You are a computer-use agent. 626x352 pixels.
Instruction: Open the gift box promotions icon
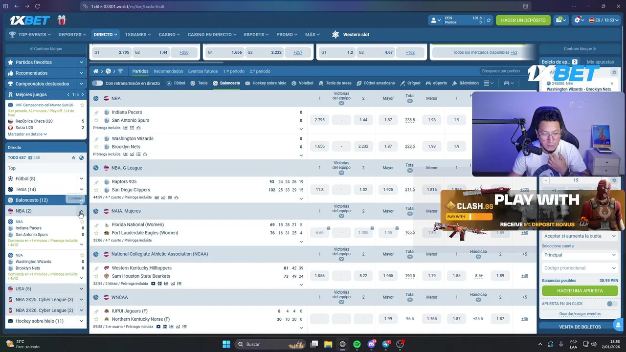pyautogui.click(x=61, y=20)
